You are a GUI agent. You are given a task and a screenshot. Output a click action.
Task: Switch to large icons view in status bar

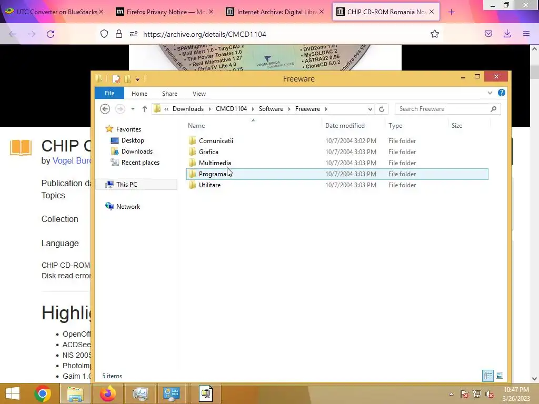[500, 376]
